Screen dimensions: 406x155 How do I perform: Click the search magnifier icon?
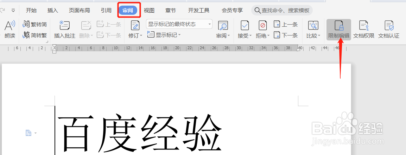[x=258, y=10]
